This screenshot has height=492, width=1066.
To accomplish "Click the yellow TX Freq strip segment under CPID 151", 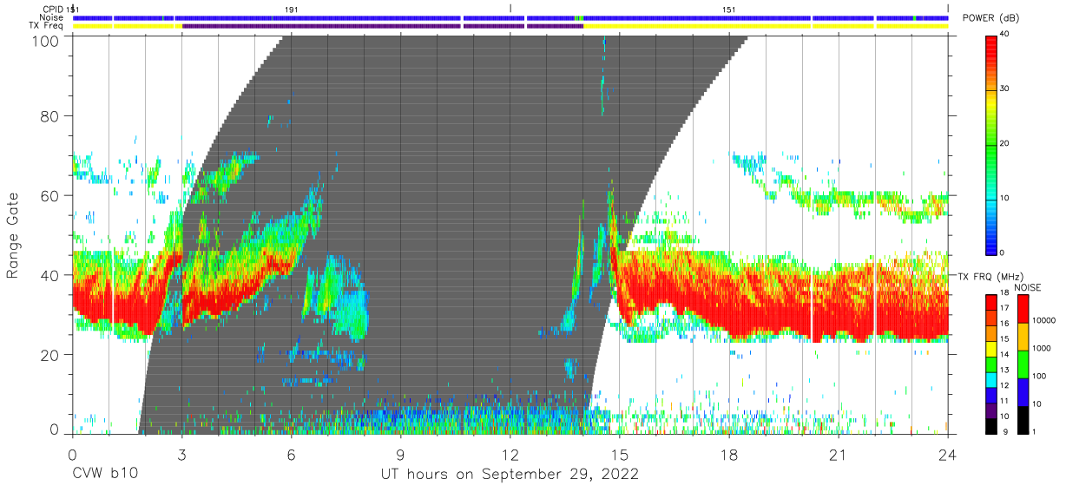I will point(766,27).
